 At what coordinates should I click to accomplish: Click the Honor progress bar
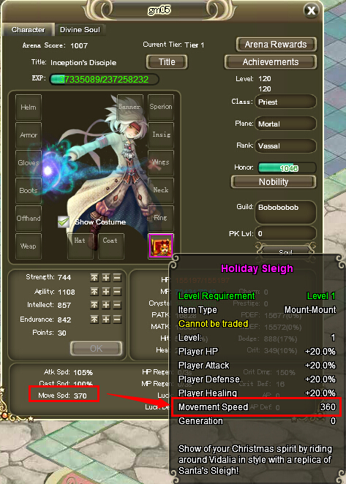point(287,168)
